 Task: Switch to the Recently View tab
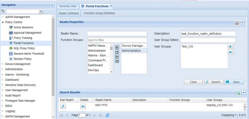[x=68, y=6]
